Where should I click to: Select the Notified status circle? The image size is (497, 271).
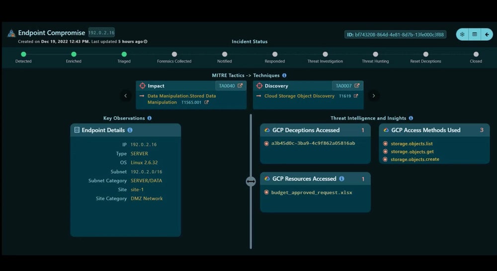[225, 55]
